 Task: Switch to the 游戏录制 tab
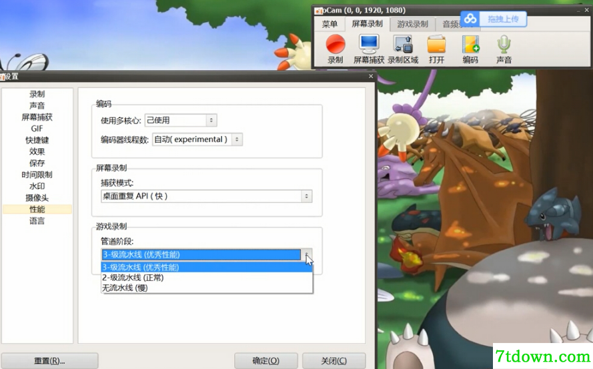pos(412,24)
